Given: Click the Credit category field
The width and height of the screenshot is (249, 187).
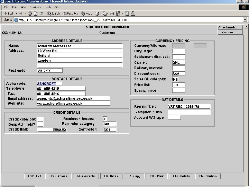Looking at the screenshot, I should pyautogui.click(x=40, y=119).
